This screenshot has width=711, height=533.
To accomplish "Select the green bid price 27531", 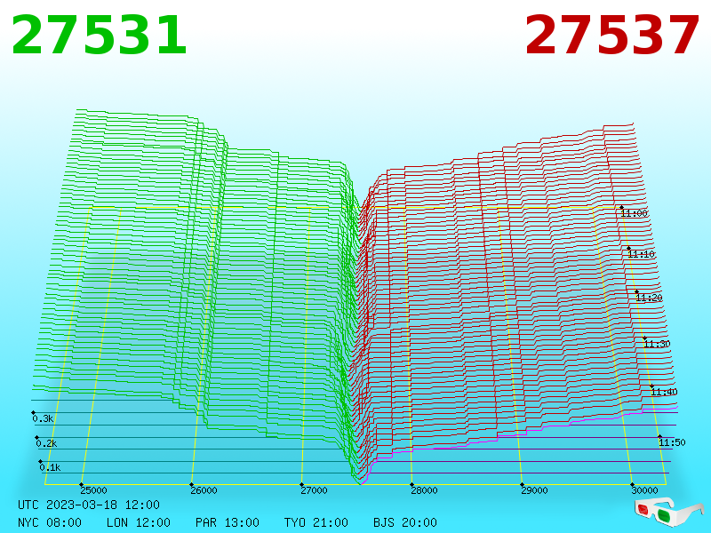I will pos(99,36).
